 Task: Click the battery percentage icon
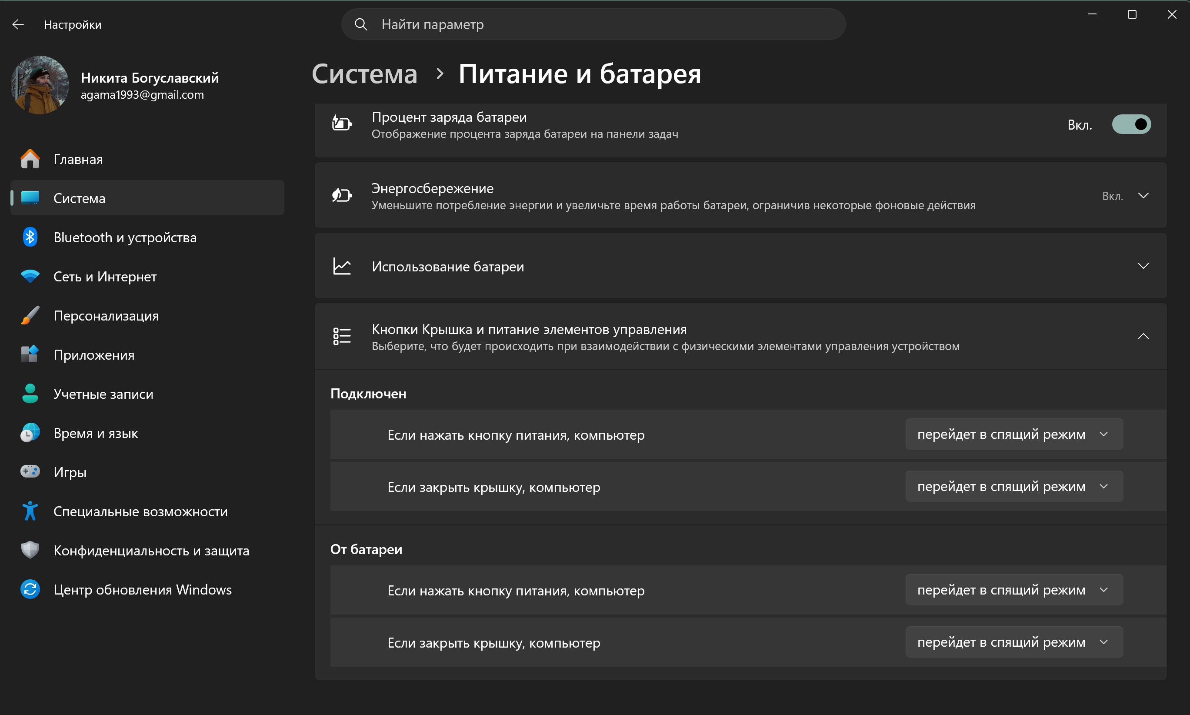click(342, 124)
